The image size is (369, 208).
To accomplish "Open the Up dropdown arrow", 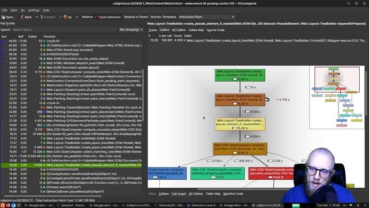I will tap(77, 17).
